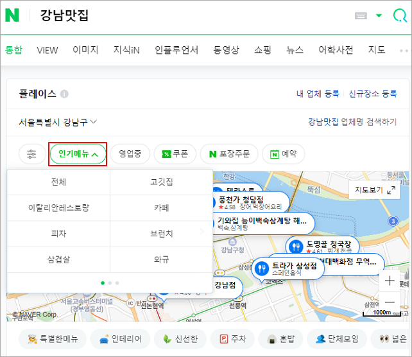Image resolution: width=412 pixels, height=357 pixels.
Task: Collapse the 인기메뉴 dropdown chip
Action: [78, 154]
